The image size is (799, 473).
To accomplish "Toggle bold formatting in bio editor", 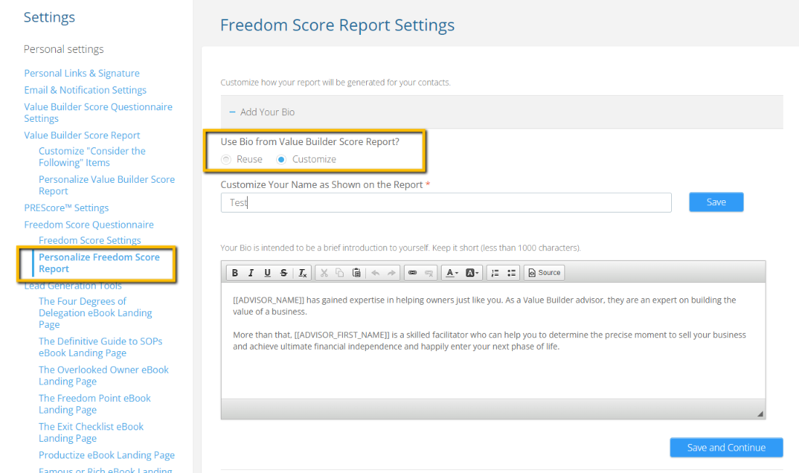I will click(x=235, y=273).
